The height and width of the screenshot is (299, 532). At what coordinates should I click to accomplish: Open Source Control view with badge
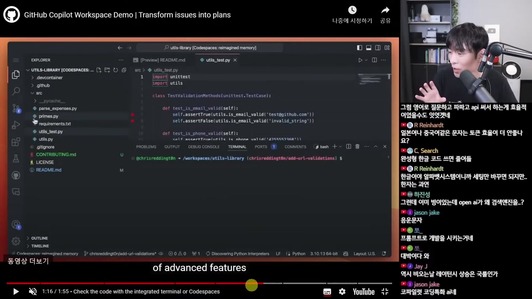(x=16, y=108)
